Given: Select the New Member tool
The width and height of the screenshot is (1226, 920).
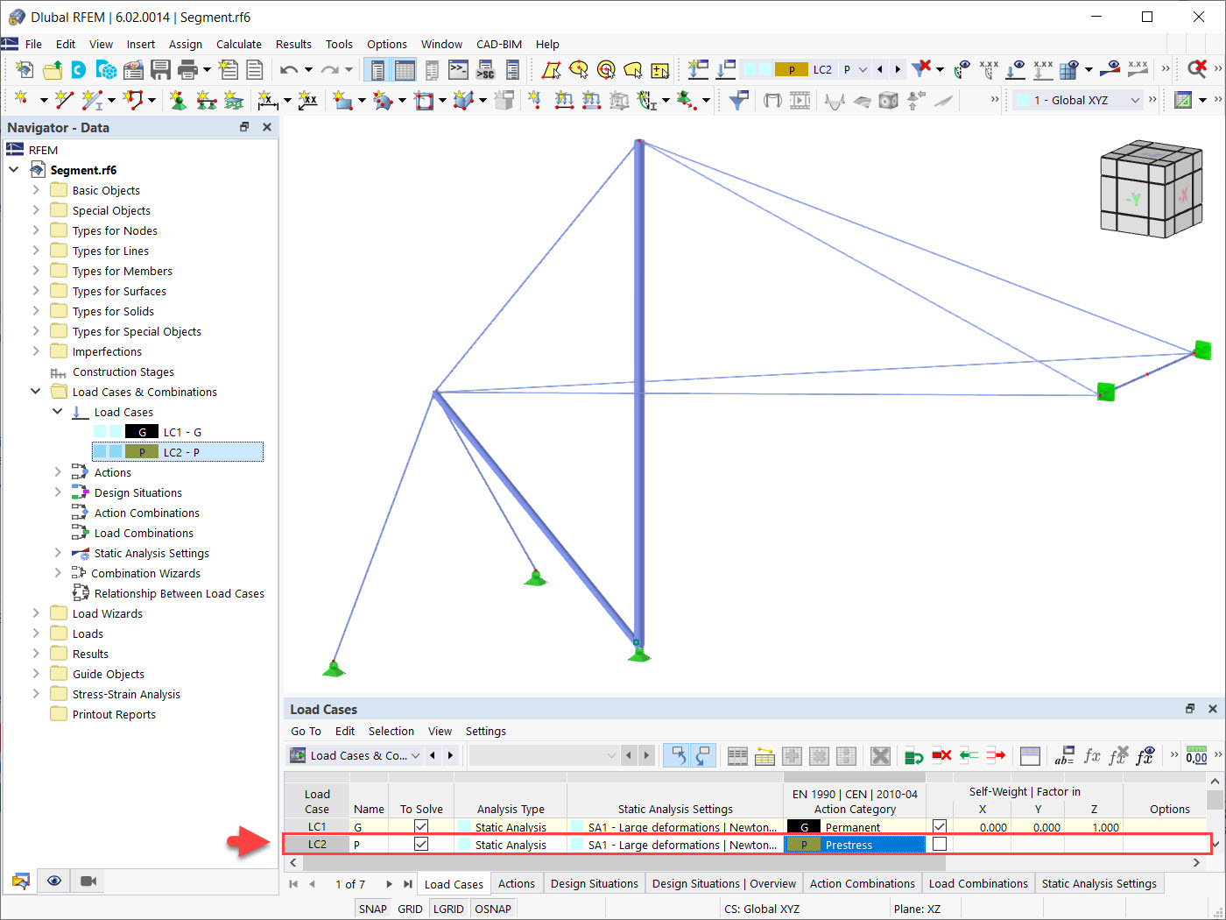Looking at the screenshot, I should pyautogui.click(x=93, y=100).
